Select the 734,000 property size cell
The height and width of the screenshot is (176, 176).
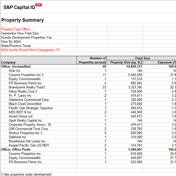click(x=125, y=91)
